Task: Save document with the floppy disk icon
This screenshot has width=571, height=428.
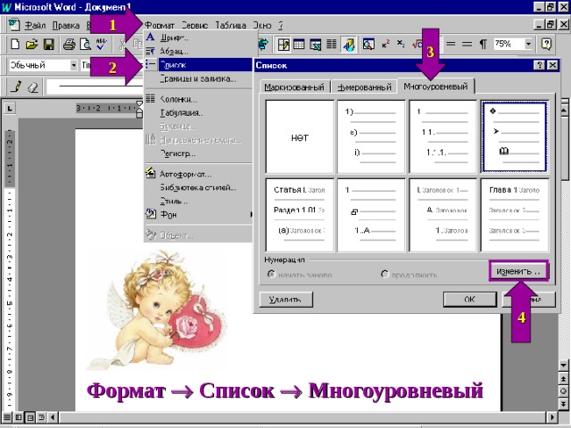Action: click(x=49, y=44)
